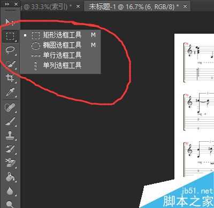Select the History Brush tool
This screenshot has height=208, width=214.
[10, 149]
